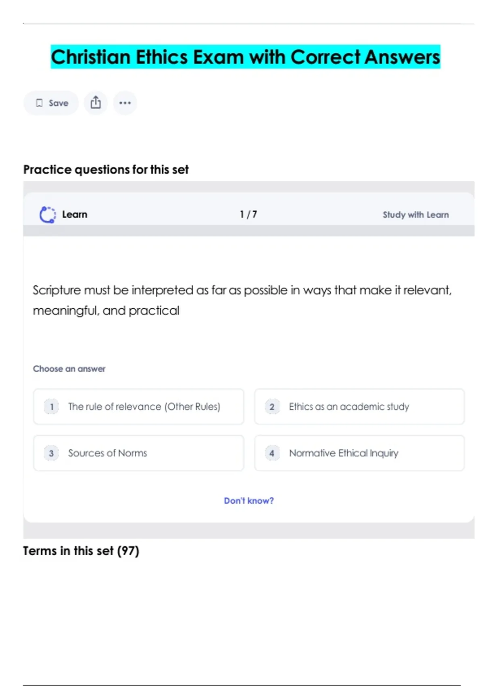This screenshot has width=484, height=686.
Task: Click the 1 / 7 question progress indicator
Action: pyautogui.click(x=248, y=214)
